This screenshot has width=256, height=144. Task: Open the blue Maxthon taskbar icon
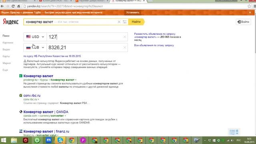49,140
